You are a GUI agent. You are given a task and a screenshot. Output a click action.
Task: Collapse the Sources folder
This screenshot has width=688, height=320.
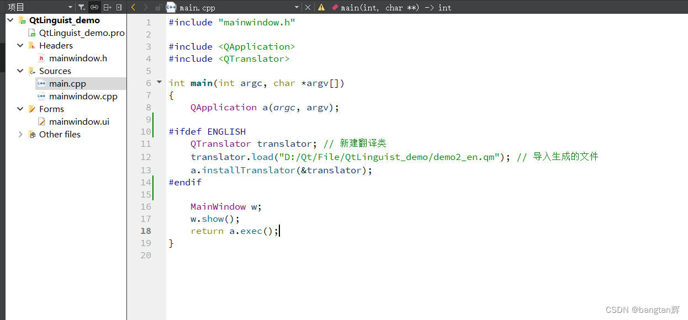[x=20, y=71]
